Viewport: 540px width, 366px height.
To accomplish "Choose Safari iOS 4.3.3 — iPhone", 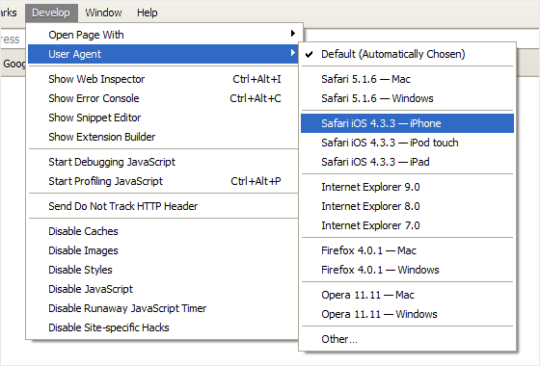I will coord(407,123).
